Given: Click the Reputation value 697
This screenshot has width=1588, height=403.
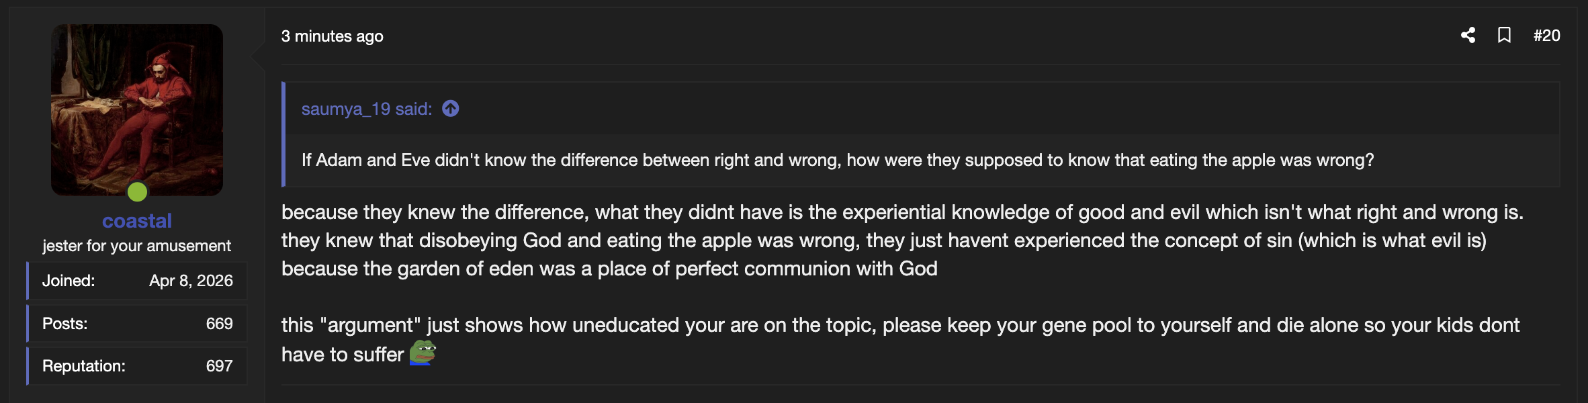Looking at the screenshot, I should pyautogui.click(x=219, y=366).
